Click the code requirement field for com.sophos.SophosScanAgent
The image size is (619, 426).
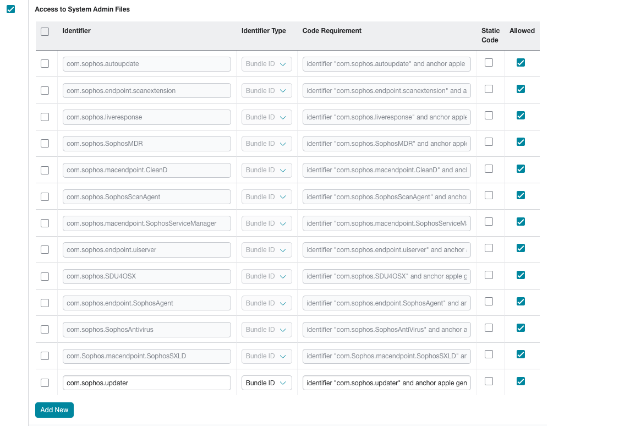click(386, 197)
